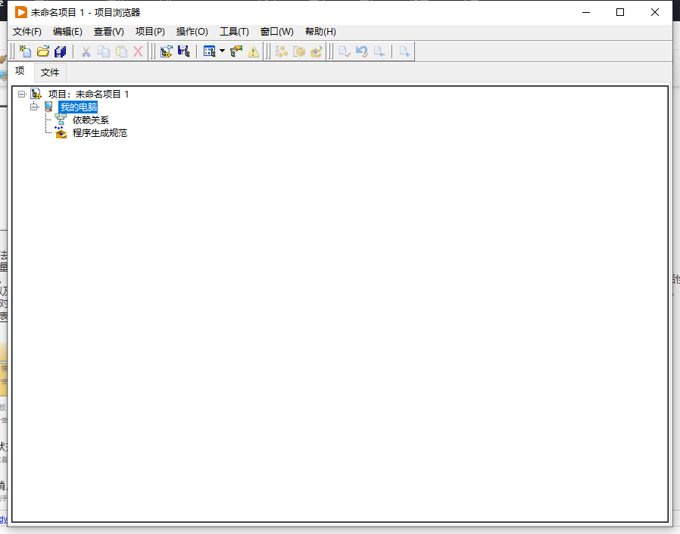Click the red X Delete icon
This screenshot has height=534, width=680.
point(138,51)
